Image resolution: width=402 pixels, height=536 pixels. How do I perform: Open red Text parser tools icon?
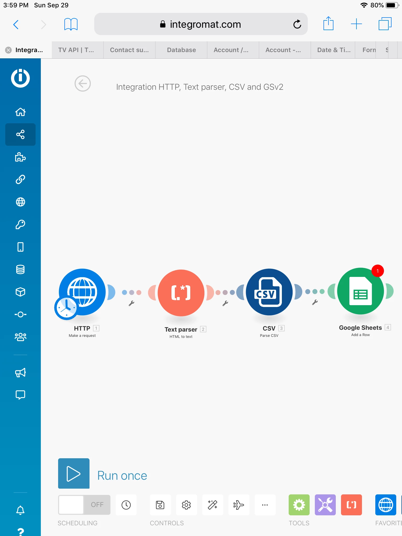pos(351,505)
